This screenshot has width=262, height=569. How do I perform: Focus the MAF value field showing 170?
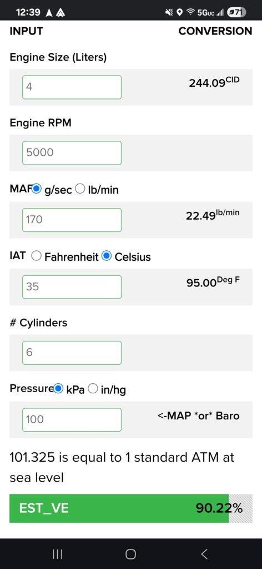(72, 220)
